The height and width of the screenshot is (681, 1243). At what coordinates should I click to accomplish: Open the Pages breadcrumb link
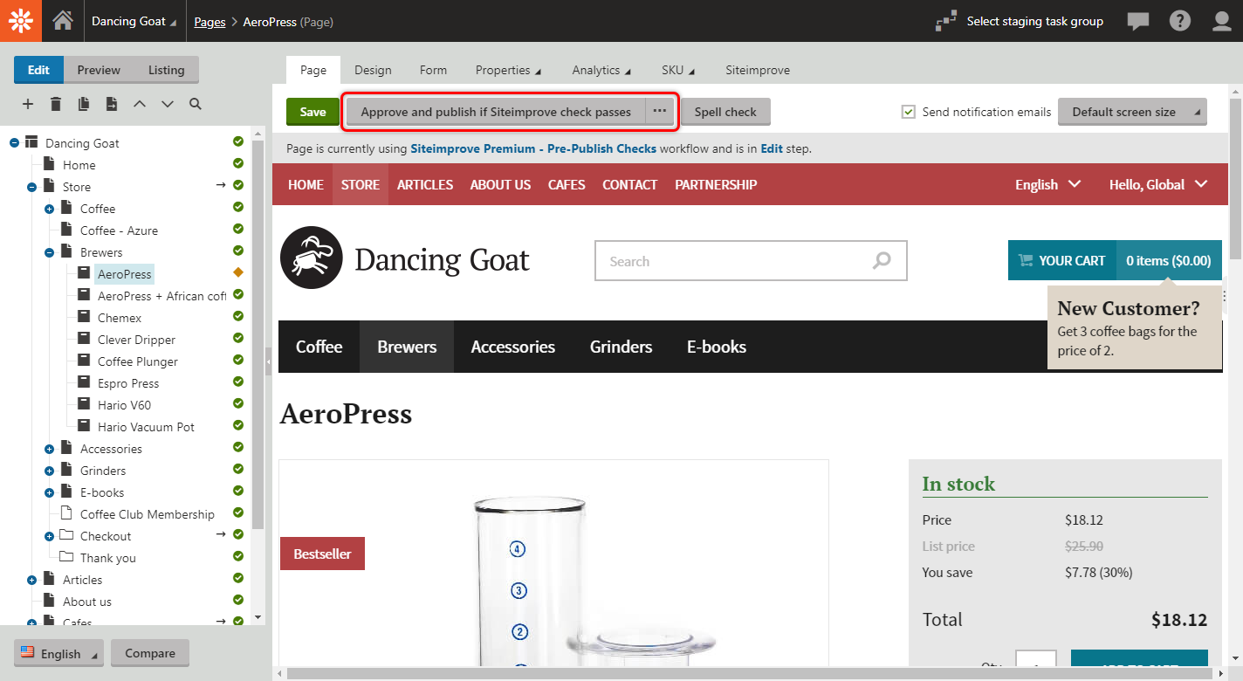pyautogui.click(x=209, y=22)
